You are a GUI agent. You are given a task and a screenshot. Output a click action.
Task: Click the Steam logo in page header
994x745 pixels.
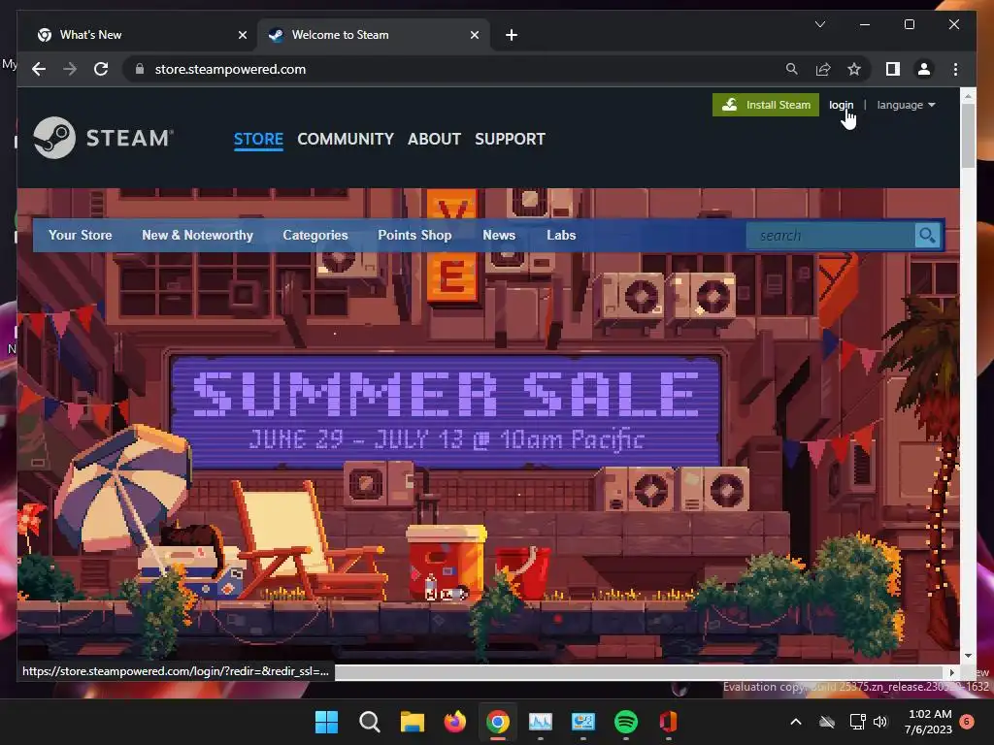click(103, 138)
